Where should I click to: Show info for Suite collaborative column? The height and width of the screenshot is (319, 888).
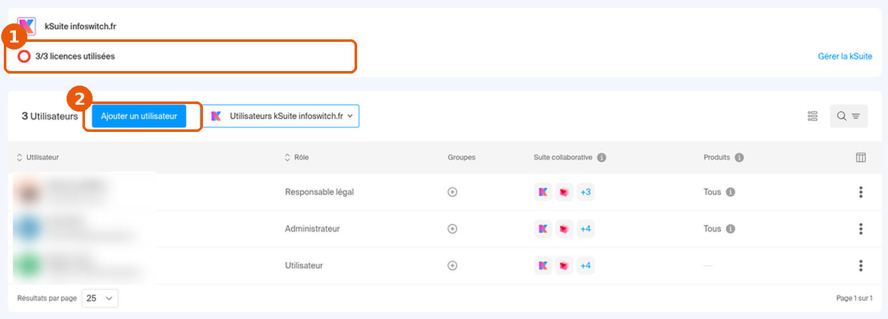pos(602,157)
